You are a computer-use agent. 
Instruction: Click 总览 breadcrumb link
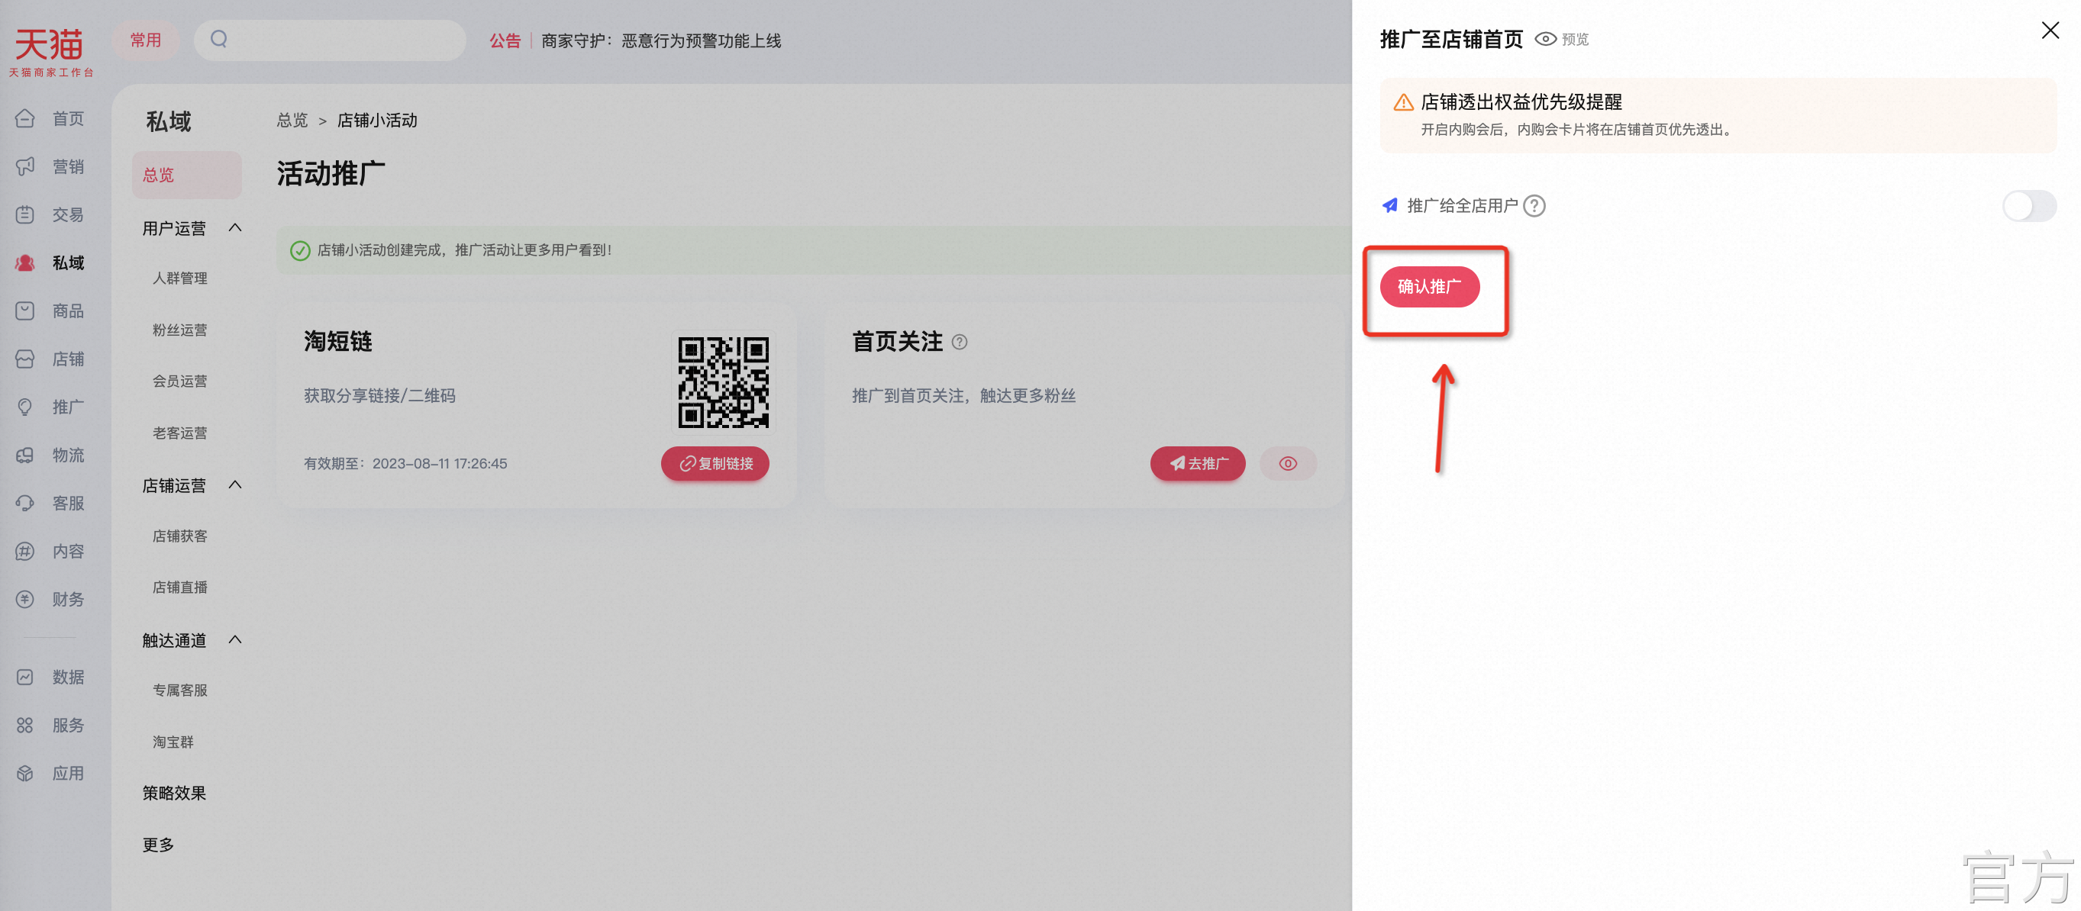292,121
